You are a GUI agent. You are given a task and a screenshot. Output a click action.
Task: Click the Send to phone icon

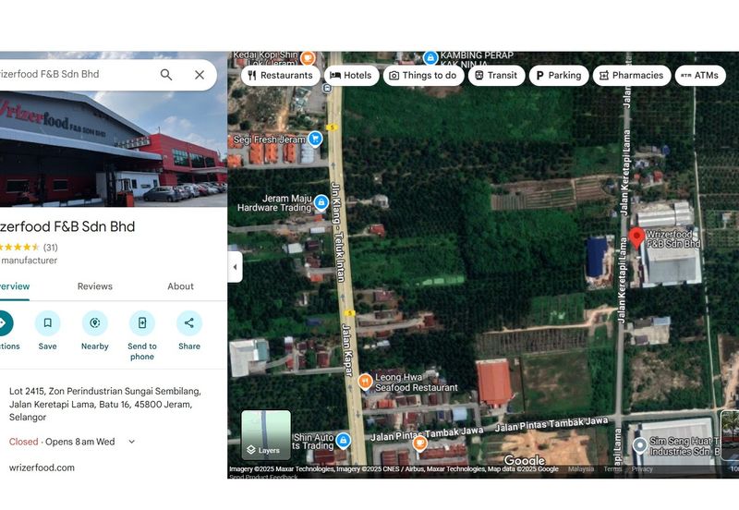(142, 323)
